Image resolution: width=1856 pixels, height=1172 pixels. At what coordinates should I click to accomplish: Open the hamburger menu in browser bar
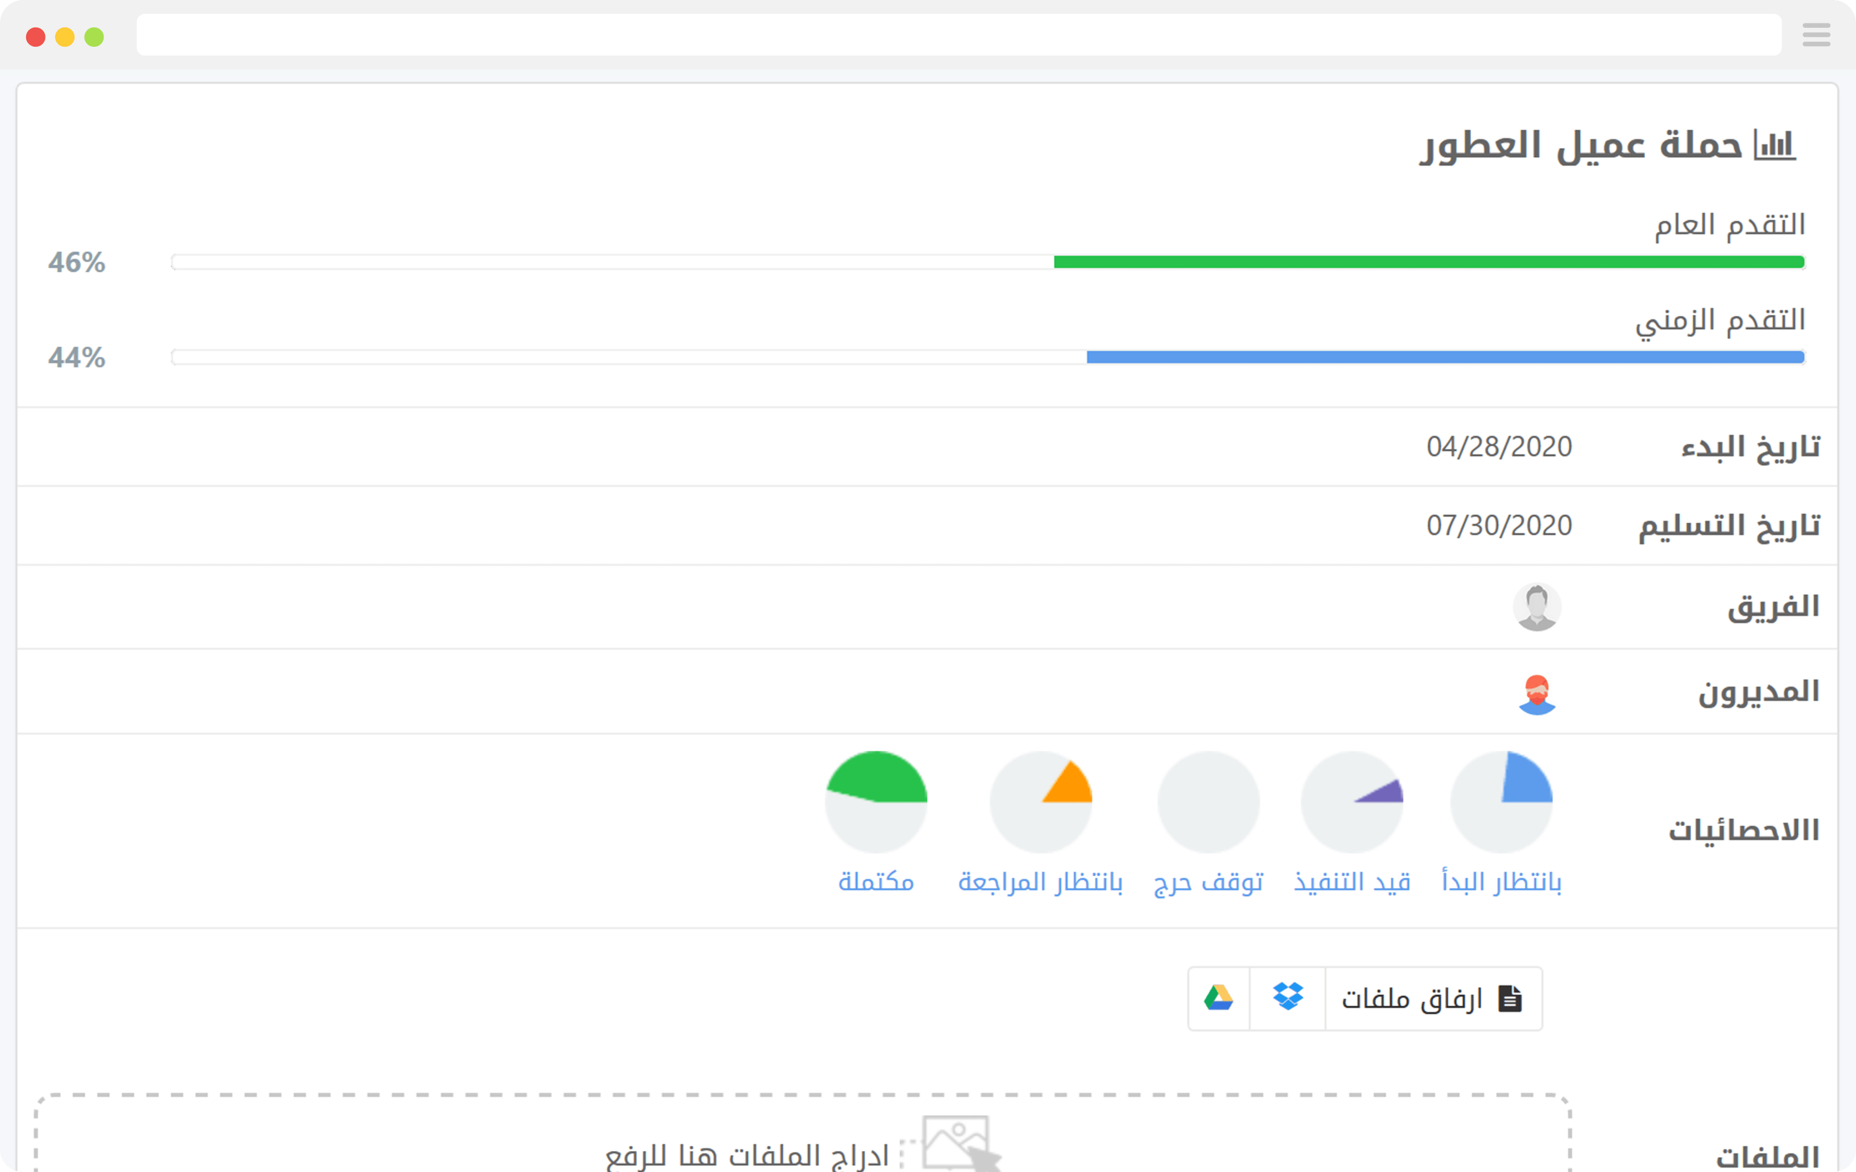(x=1816, y=36)
